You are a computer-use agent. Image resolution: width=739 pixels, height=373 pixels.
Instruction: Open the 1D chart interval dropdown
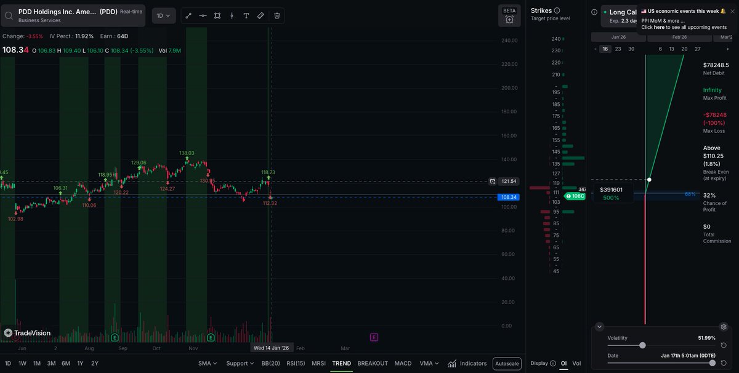(x=164, y=15)
